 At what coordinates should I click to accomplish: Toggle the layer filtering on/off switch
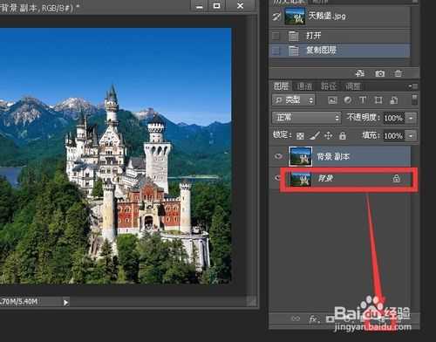tap(415, 99)
